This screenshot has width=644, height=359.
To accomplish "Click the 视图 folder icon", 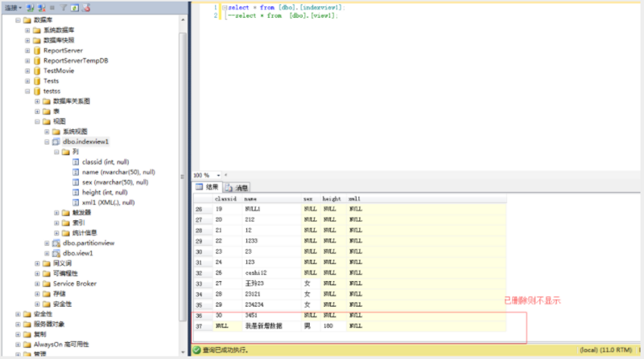I will [47, 121].
